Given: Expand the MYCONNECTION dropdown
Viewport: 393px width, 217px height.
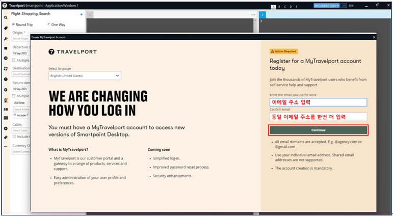Looking at the screenshot, I should pyautogui.click(x=326, y=5).
